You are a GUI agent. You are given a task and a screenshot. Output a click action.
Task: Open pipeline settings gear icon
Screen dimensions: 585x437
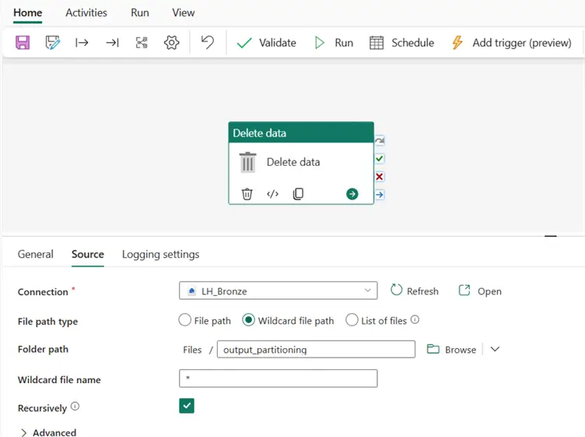pyautogui.click(x=171, y=43)
